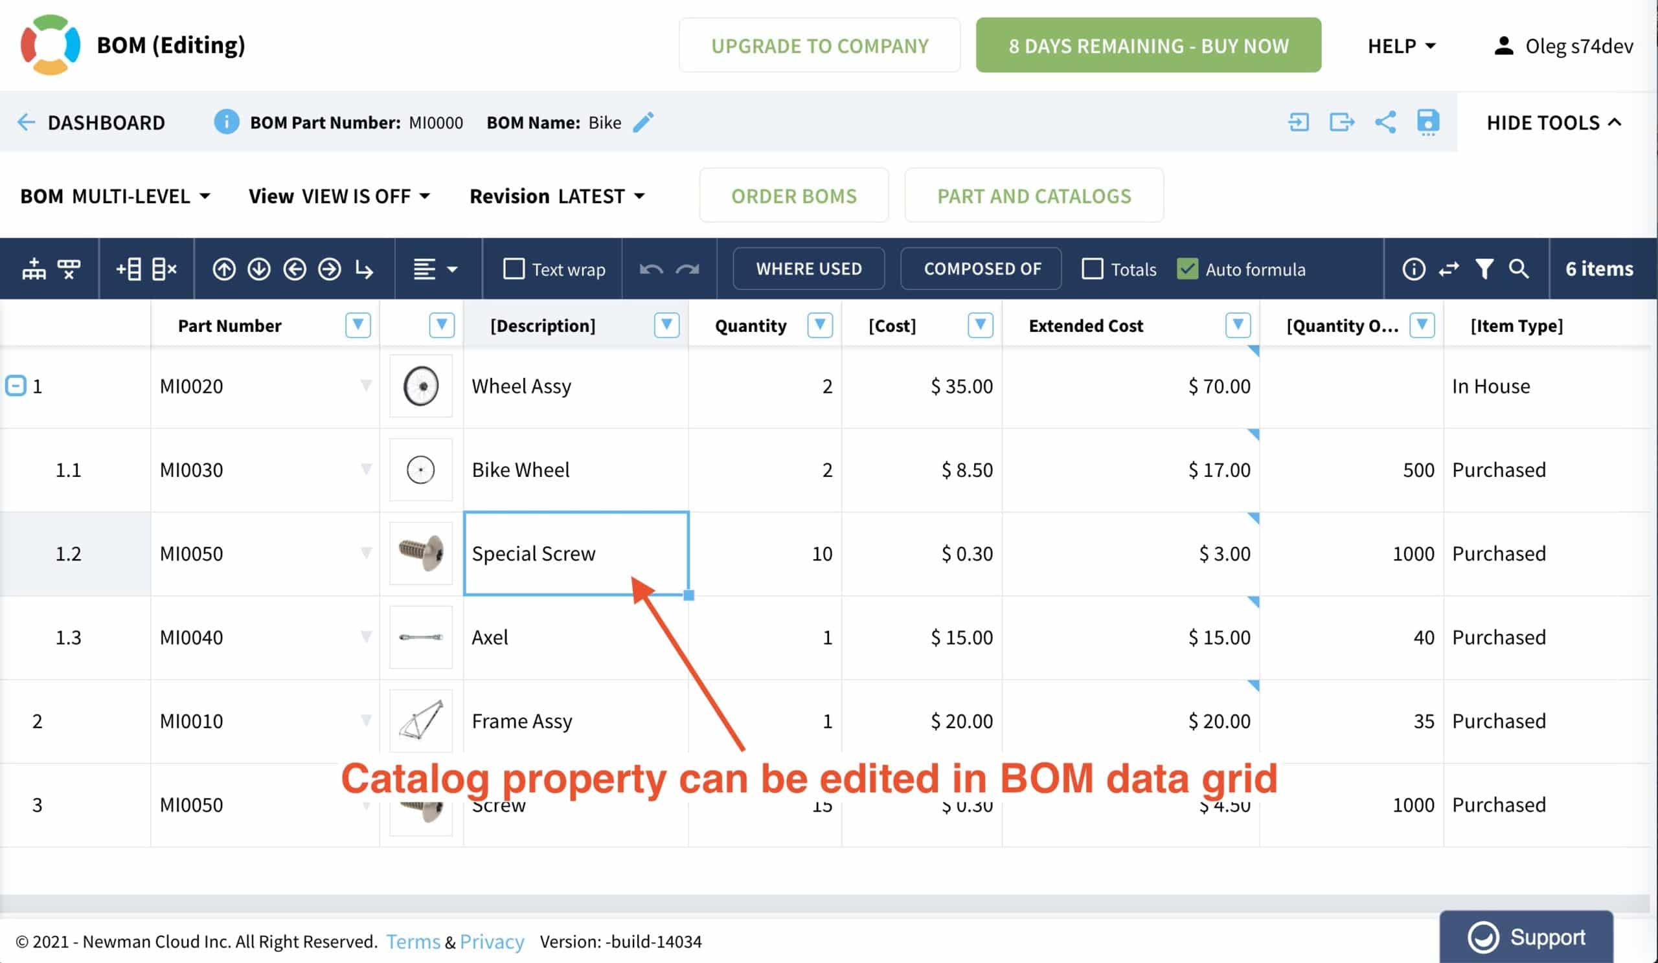Click the PART AND CATALOGS button
This screenshot has height=963, width=1658.
pos(1033,195)
